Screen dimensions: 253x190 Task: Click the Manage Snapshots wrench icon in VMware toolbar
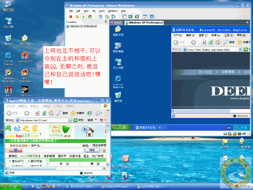pos(113,17)
